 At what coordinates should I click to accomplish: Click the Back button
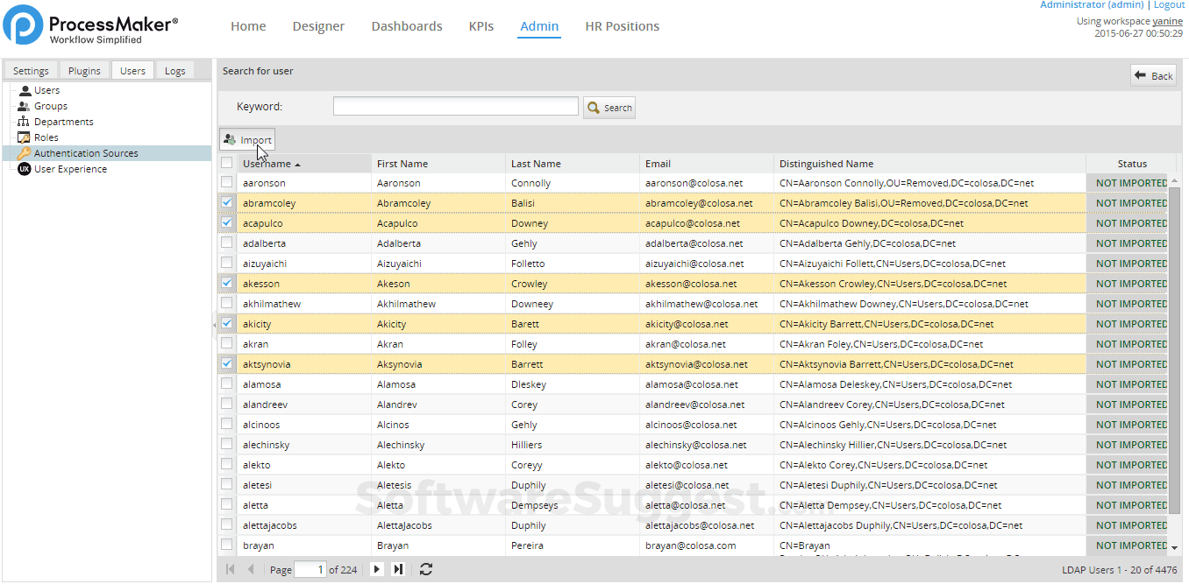(1153, 75)
